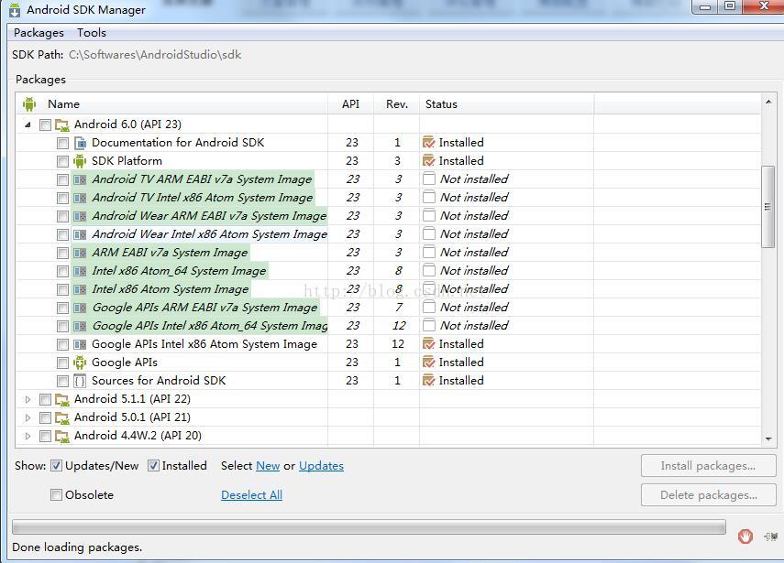This screenshot has height=563, width=784.
Task: Click the Google APIs ARM EABI v7a image icon
Action: point(80,308)
